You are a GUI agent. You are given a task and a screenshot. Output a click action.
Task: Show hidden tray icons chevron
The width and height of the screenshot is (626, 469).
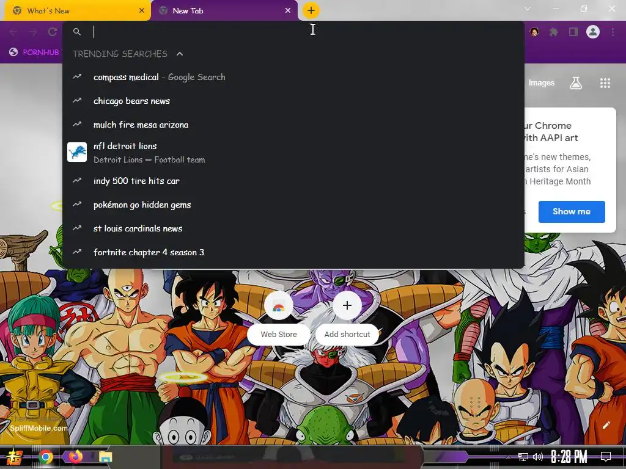pos(508,457)
